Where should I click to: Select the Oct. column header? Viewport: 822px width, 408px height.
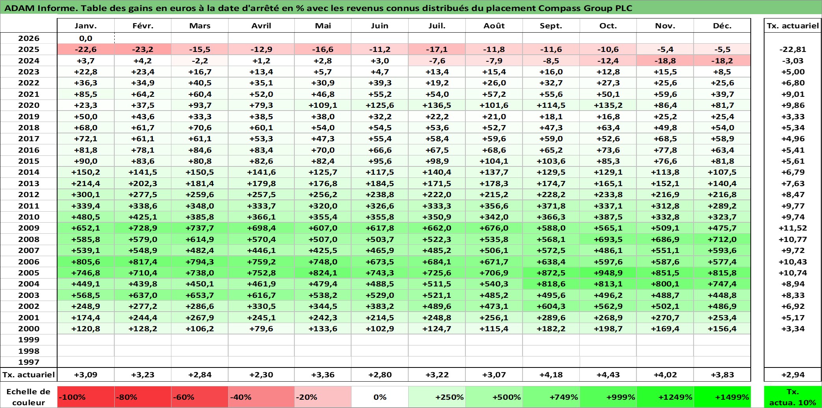pyautogui.click(x=608, y=26)
